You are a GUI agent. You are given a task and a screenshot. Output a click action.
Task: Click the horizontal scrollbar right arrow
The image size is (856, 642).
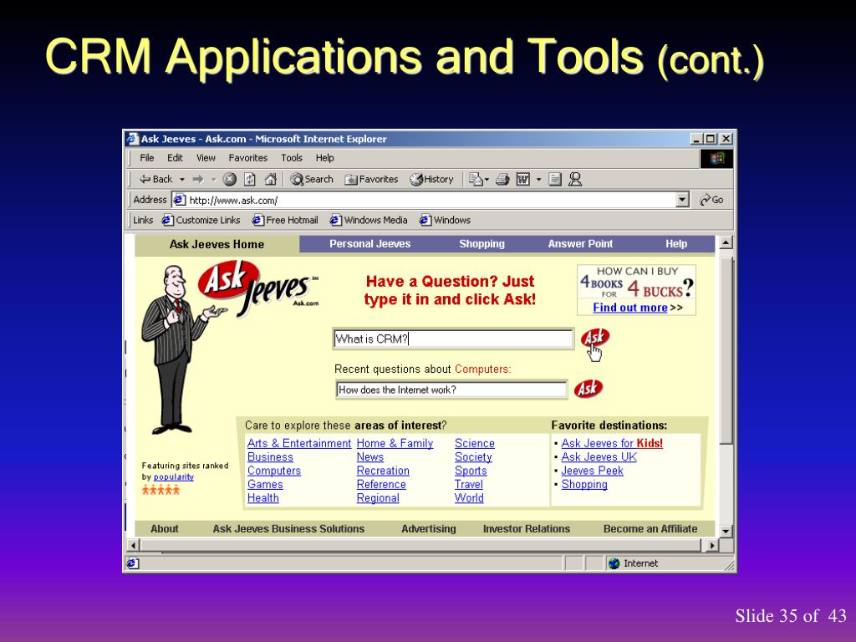(711, 545)
